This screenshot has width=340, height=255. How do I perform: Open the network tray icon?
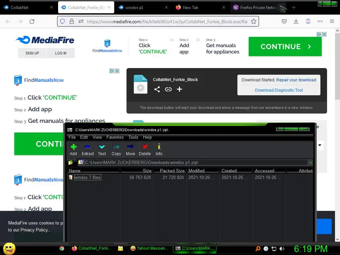pyautogui.click(x=274, y=249)
